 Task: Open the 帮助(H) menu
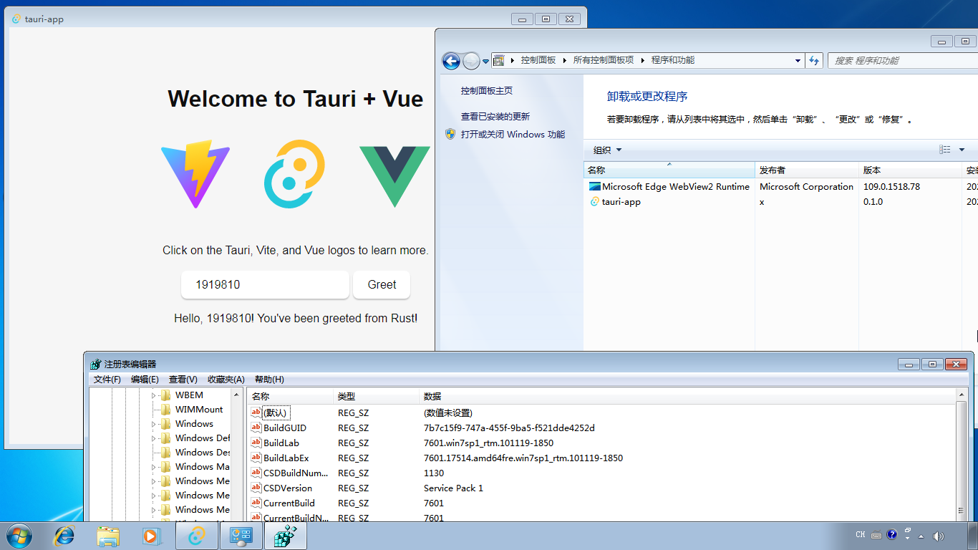tap(269, 380)
